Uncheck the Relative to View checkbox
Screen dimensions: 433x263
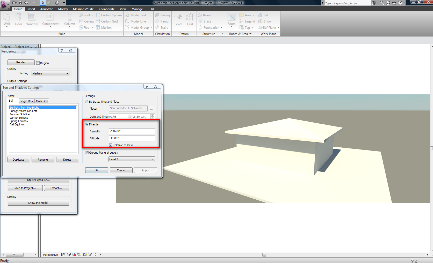pos(111,145)
